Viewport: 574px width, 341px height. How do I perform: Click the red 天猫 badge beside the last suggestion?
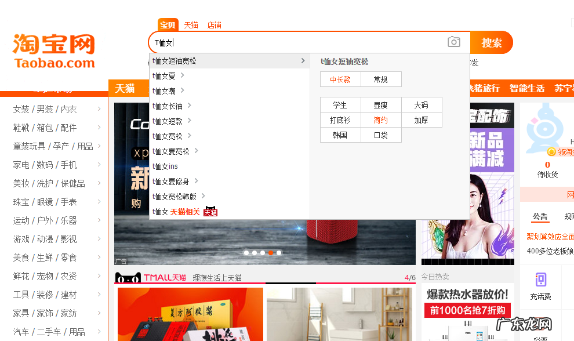210,212
